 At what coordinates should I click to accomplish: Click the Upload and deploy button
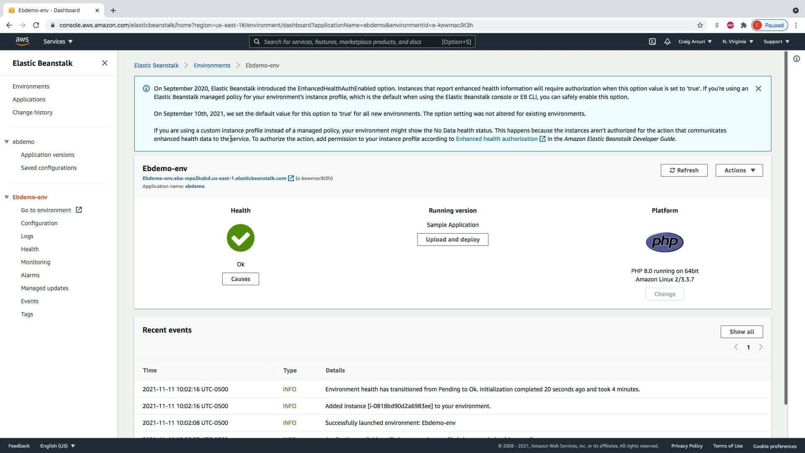point(452,240)
